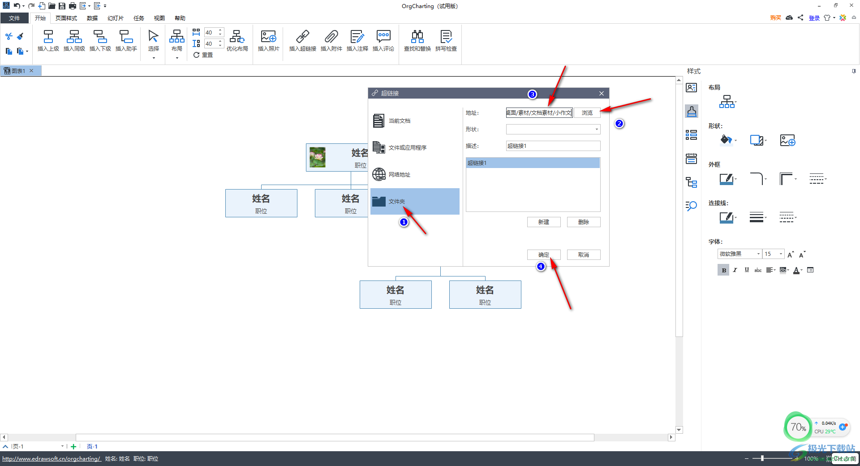The image size is (860, 466).
Task: Toggle underline text formatting in style panel
Action: click(x=746, y=270)
